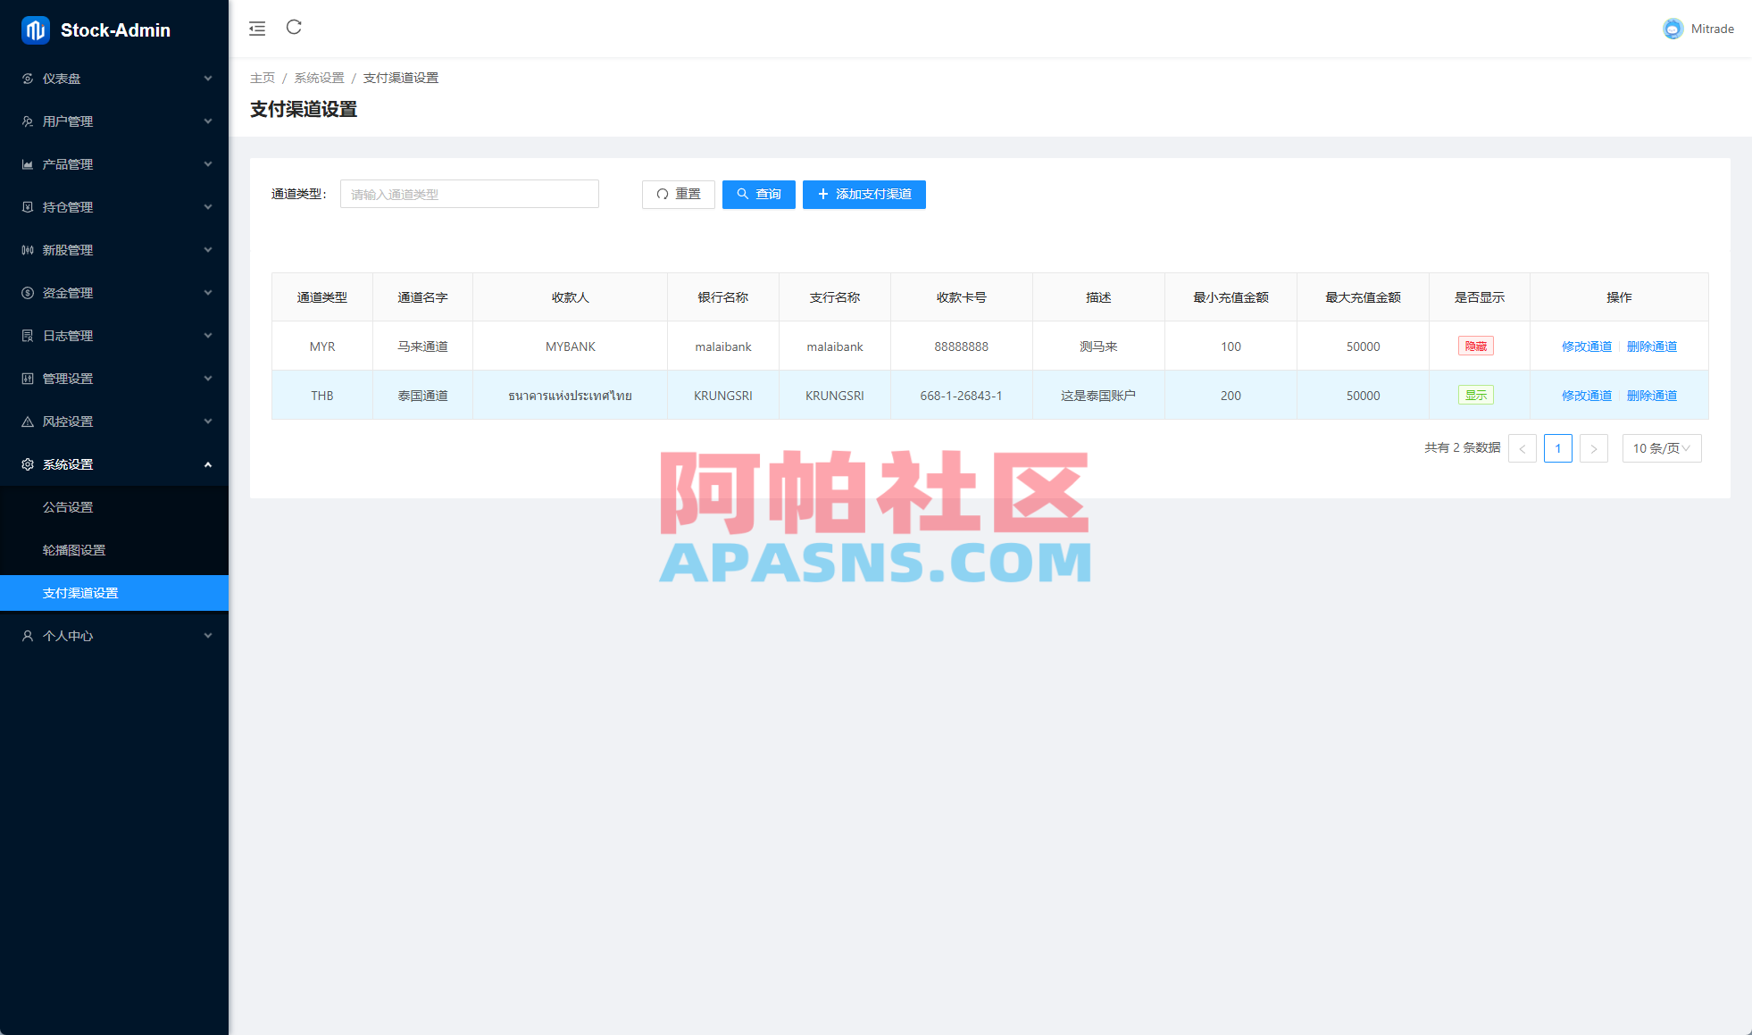Viewport: 1752px width, 1035px height.
Task: Click 修改通道 link for the 泰国通道 row
Action: click(1586, 395)
